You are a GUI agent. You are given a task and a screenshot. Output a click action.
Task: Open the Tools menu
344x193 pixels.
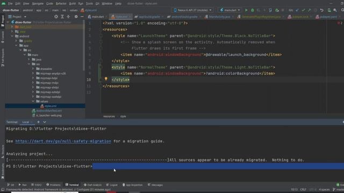tap(89, 4)
